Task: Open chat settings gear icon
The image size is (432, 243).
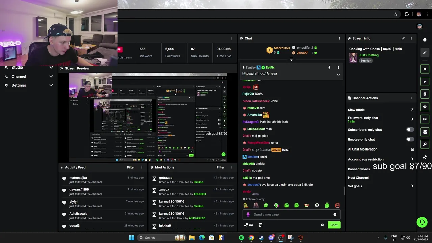Action: pos(322,225)
